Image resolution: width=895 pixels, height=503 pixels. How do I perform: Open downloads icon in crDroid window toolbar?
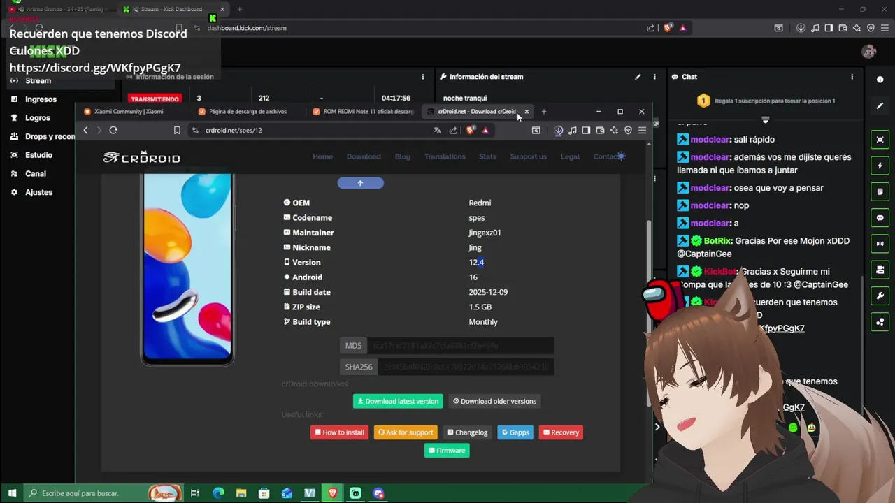(559, 130)
